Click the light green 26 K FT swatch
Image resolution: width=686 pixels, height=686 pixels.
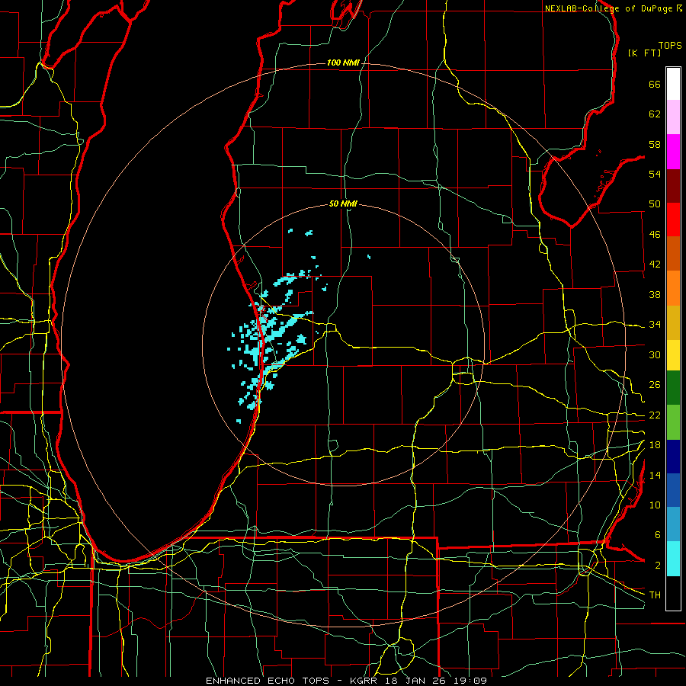pos(673,422)
